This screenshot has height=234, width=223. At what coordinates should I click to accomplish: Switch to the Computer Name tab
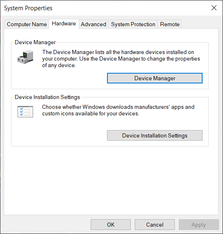click(x=27, y=24)
